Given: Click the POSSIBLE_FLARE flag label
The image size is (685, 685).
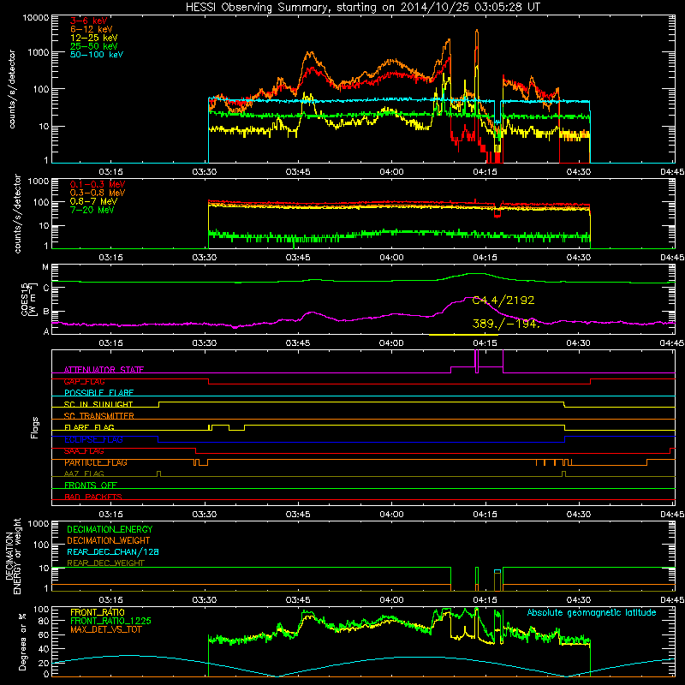Looking at the screenshot, I should click(x=98, y=393).
